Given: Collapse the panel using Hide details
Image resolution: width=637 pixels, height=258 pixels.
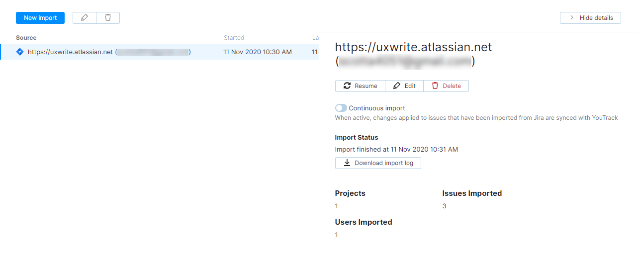Looking at the screenshot, I should point(590,18).
